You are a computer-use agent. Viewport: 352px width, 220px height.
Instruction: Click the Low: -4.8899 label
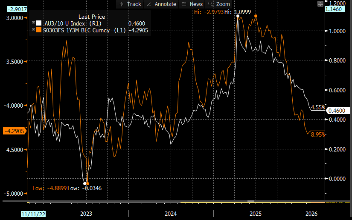pyautogui.click(x=49, y=188)
